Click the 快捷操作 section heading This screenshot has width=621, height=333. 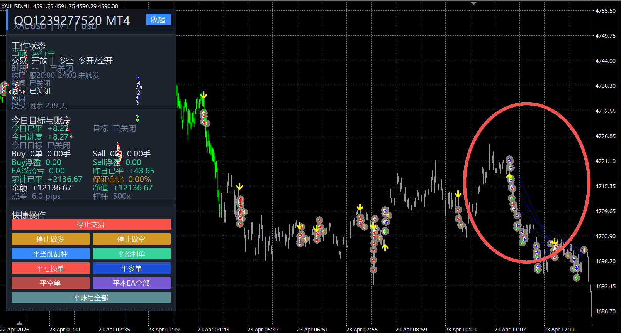coord(29,215)
